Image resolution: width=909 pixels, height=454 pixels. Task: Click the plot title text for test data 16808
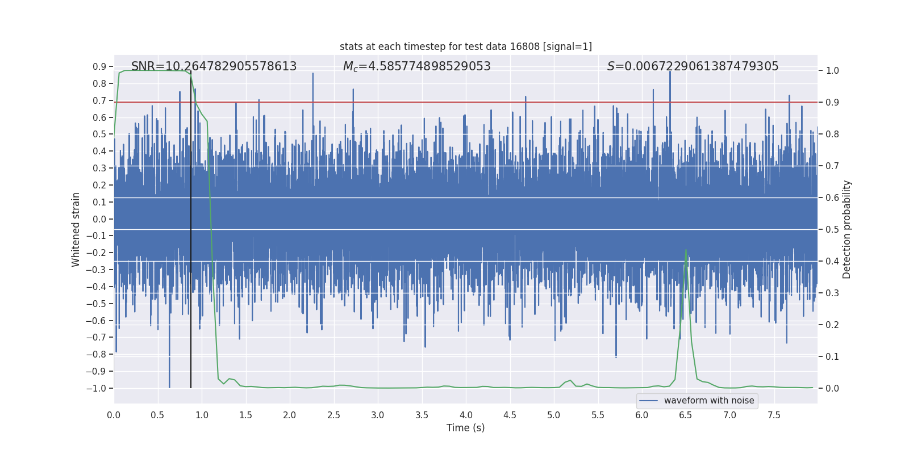(466, 47)
